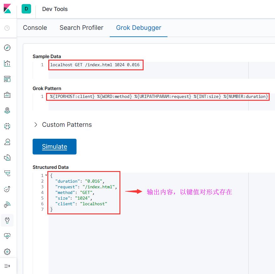Click the "request": "/index.html" line
This screenshot has width=275, height=274.
[86, 187]
